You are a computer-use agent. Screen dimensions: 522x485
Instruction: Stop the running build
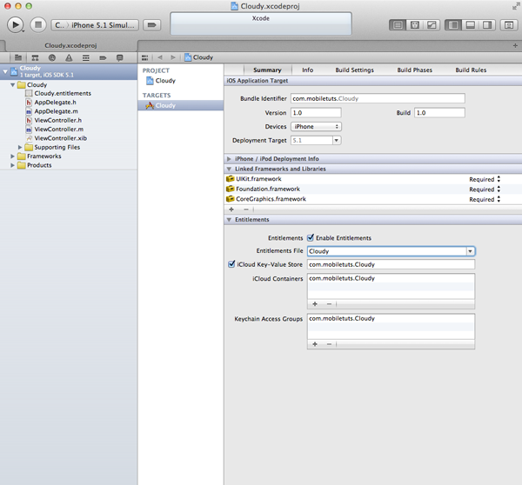[38, 25]
